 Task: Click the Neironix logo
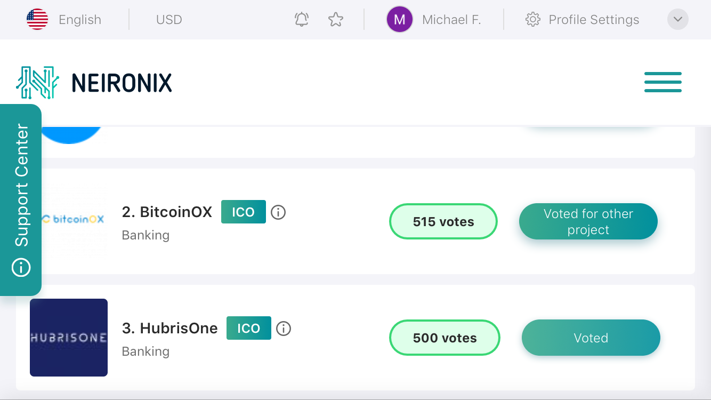coord(94,83)
